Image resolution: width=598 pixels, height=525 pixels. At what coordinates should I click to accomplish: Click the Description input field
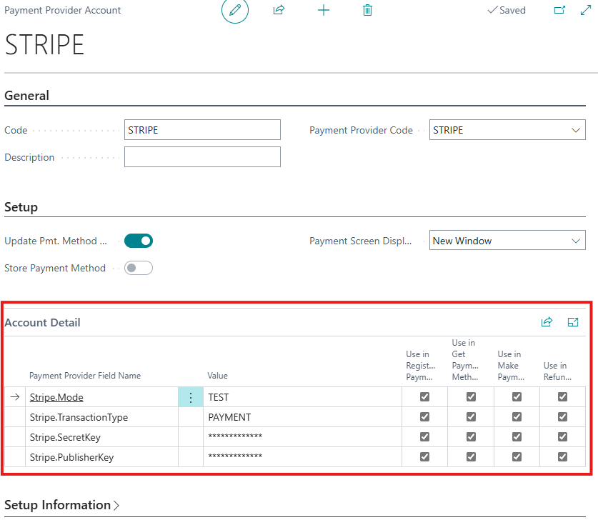click(202, 157)
